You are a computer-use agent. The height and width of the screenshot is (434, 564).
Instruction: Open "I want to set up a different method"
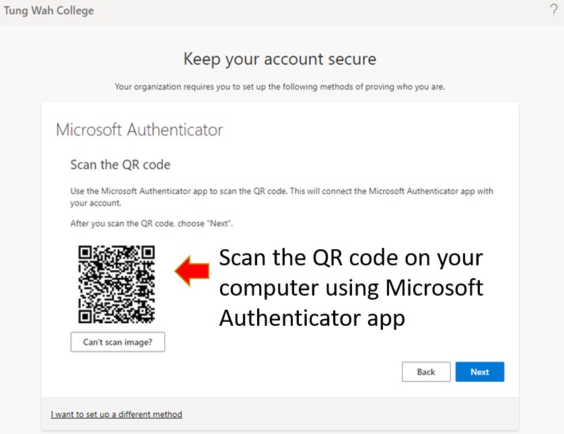(x=116, y=415)
